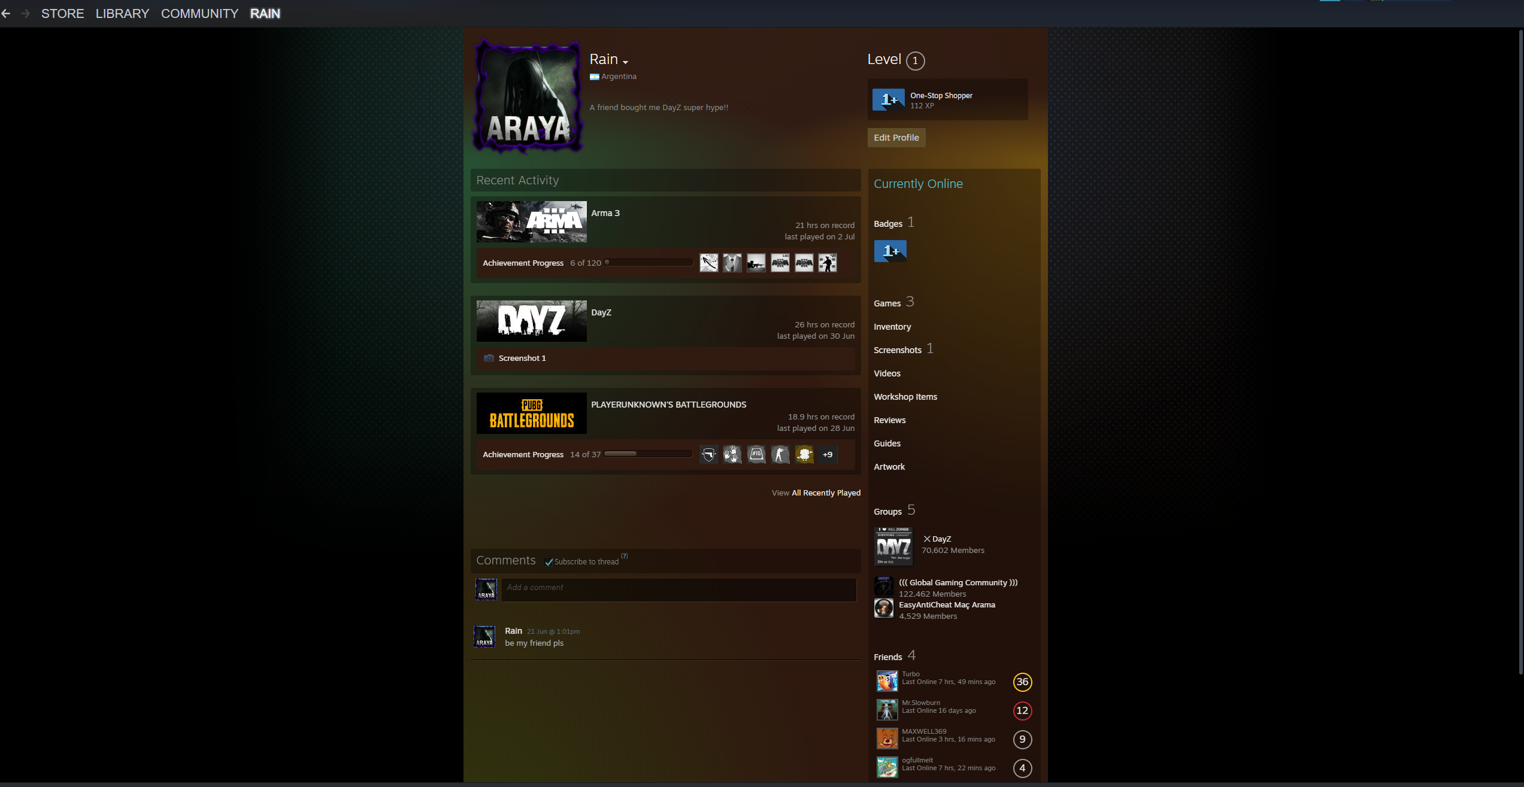Viewport: 1524px width, 787px height.
Task: Open PLAYERUNKNOWN'S BATTLEGROUNDS title link
Action: [668, 405]
